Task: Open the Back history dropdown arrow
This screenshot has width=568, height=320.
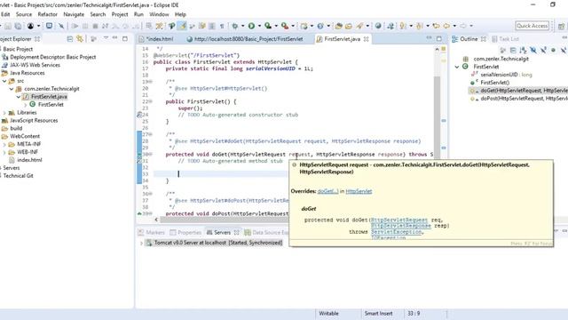Action: (x=454, y=26)
